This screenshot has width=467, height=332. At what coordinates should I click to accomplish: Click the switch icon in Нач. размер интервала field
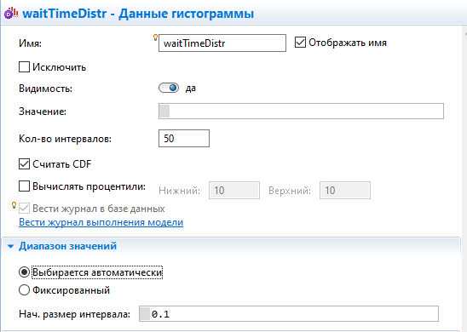click(145, 314)
